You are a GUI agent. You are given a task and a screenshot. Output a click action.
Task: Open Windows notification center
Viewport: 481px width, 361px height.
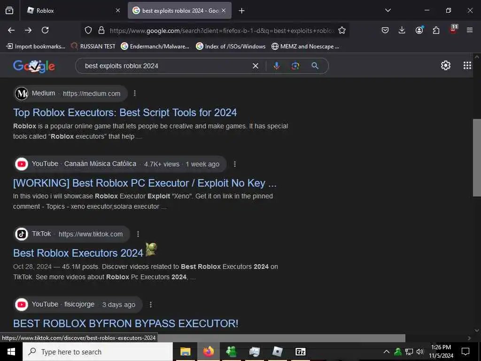(465, 352)
